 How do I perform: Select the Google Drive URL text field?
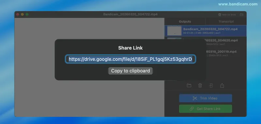coord(130,59)
